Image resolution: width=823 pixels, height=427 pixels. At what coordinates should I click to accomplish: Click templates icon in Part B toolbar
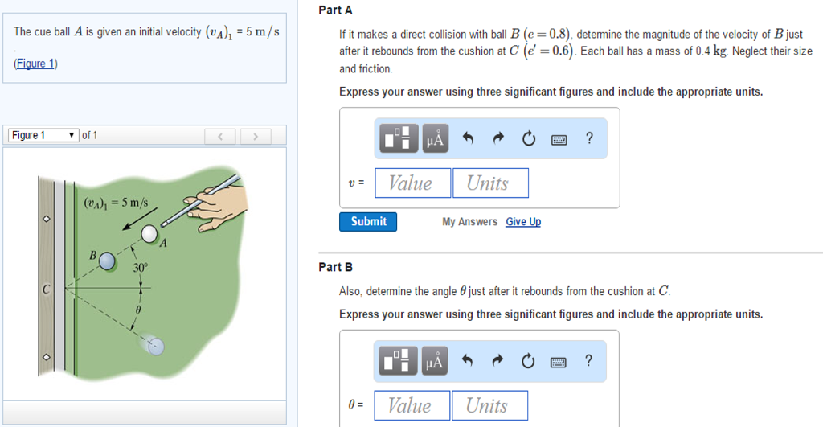(399, 362)
